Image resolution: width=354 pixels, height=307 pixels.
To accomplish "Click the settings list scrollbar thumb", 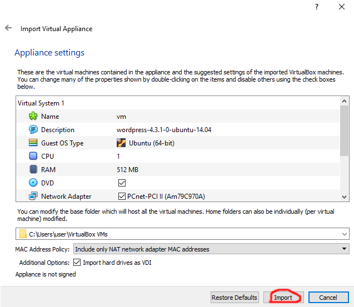I will click(344, 130).
